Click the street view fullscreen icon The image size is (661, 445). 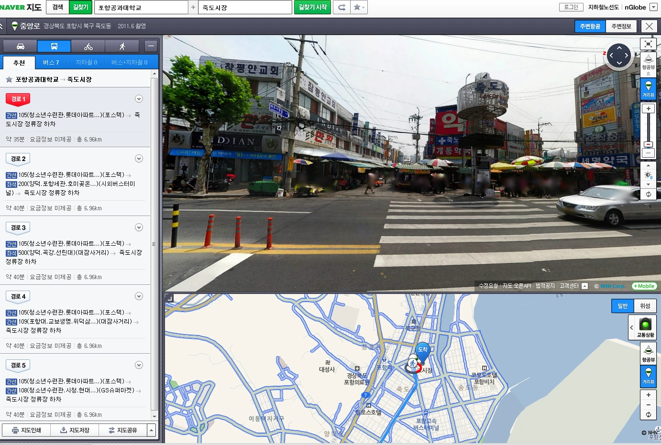pos(648,44)
